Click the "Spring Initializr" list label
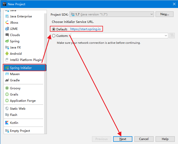 [x=21, y=68]
